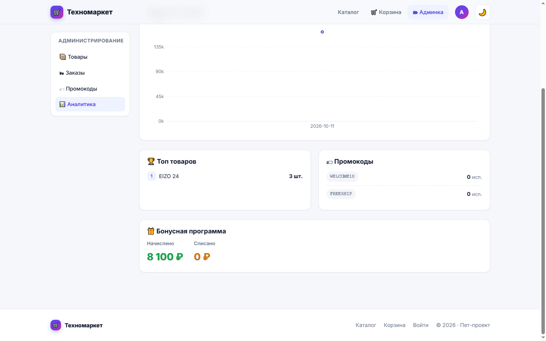
Task: Click the Списано label
Action: click(204, 244)
